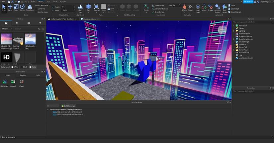Switch to Checkpoint Script document tab
The image size is (274, 143).
click(x=90, y=19)
